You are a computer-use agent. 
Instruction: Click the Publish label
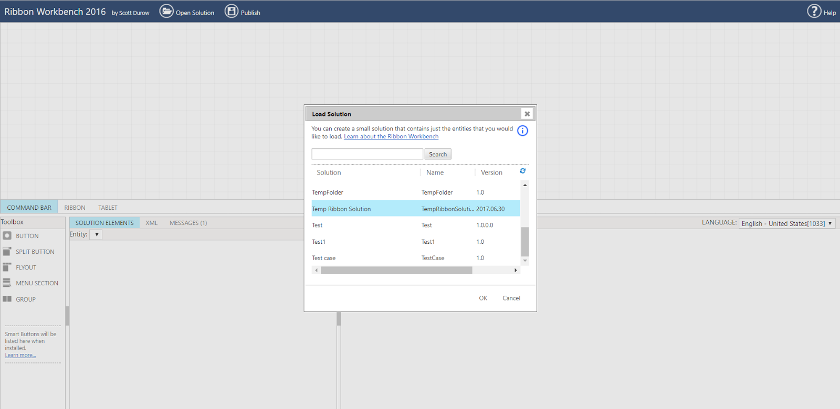pos(250,13)
